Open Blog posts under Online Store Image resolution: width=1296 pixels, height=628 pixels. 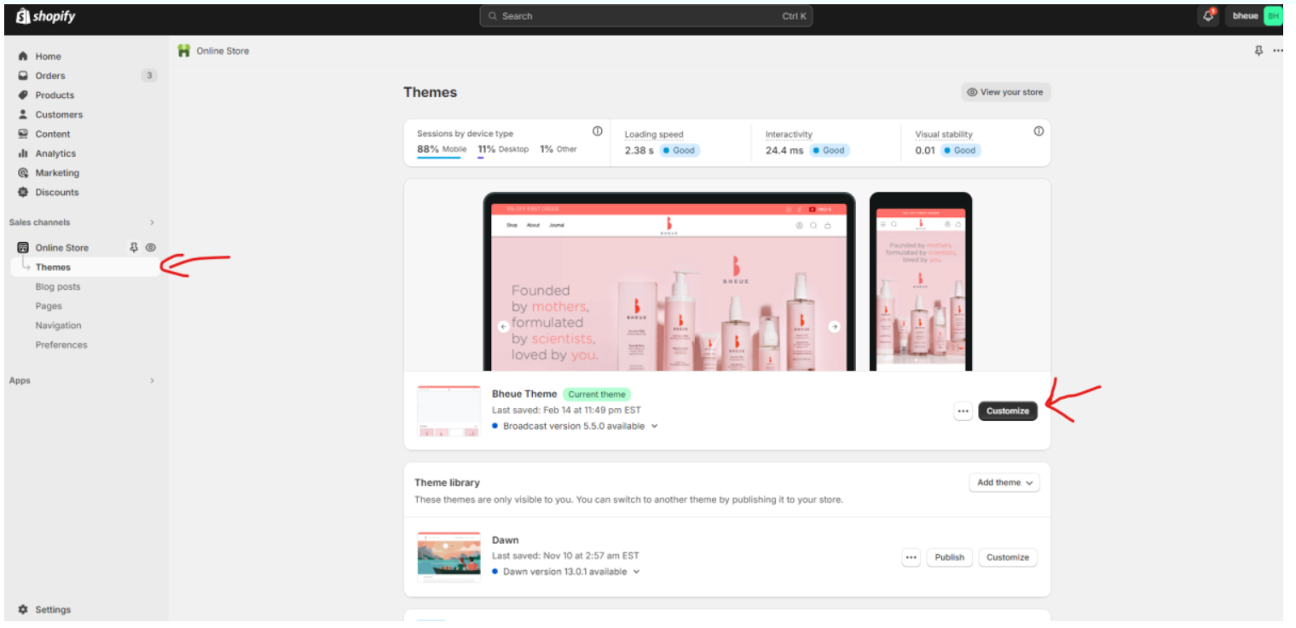(x=58, y=287)
